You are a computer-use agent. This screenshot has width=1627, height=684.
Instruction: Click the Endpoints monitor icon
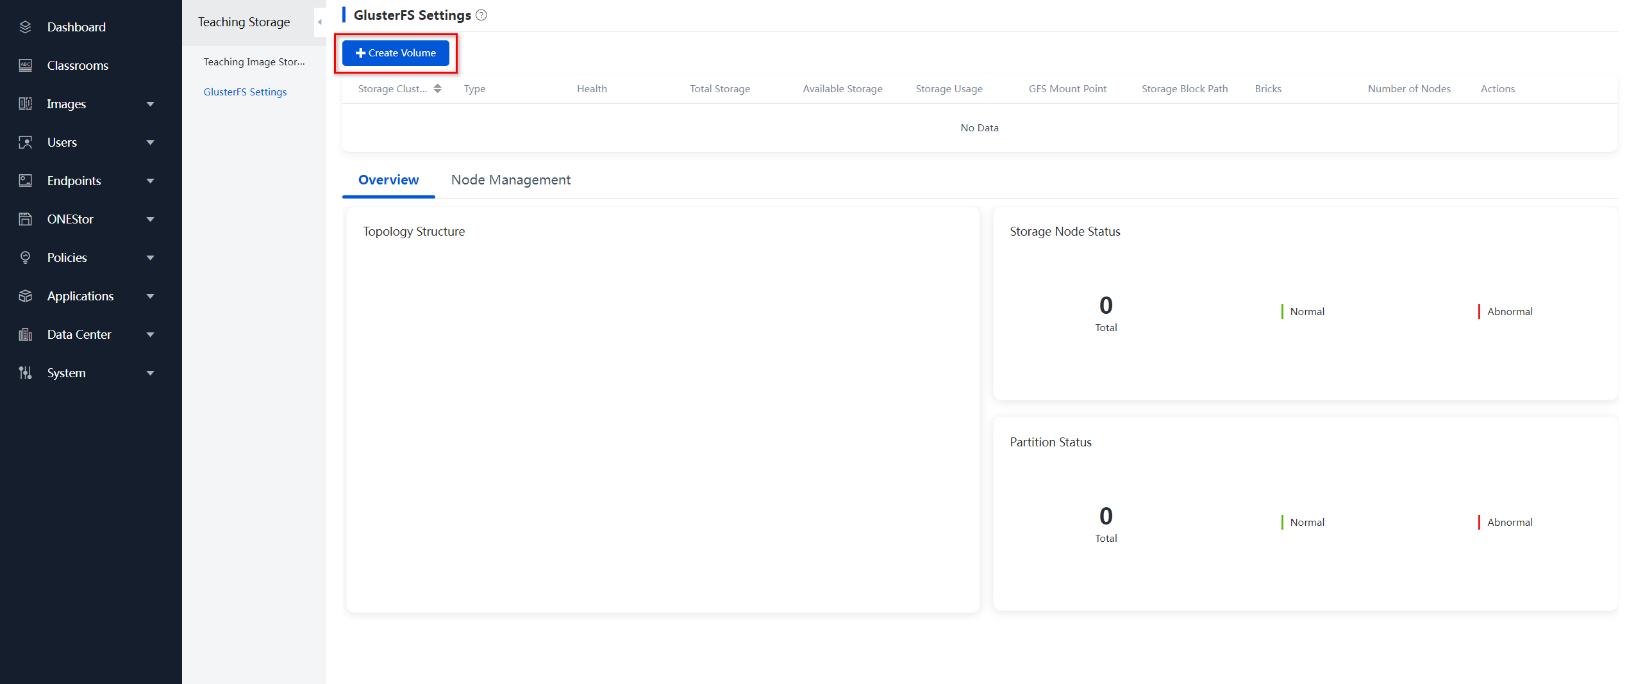pos(25,181)
